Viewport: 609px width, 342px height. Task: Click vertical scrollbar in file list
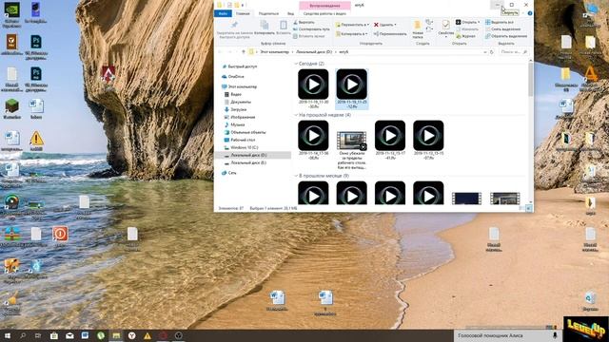pos(531,81)
